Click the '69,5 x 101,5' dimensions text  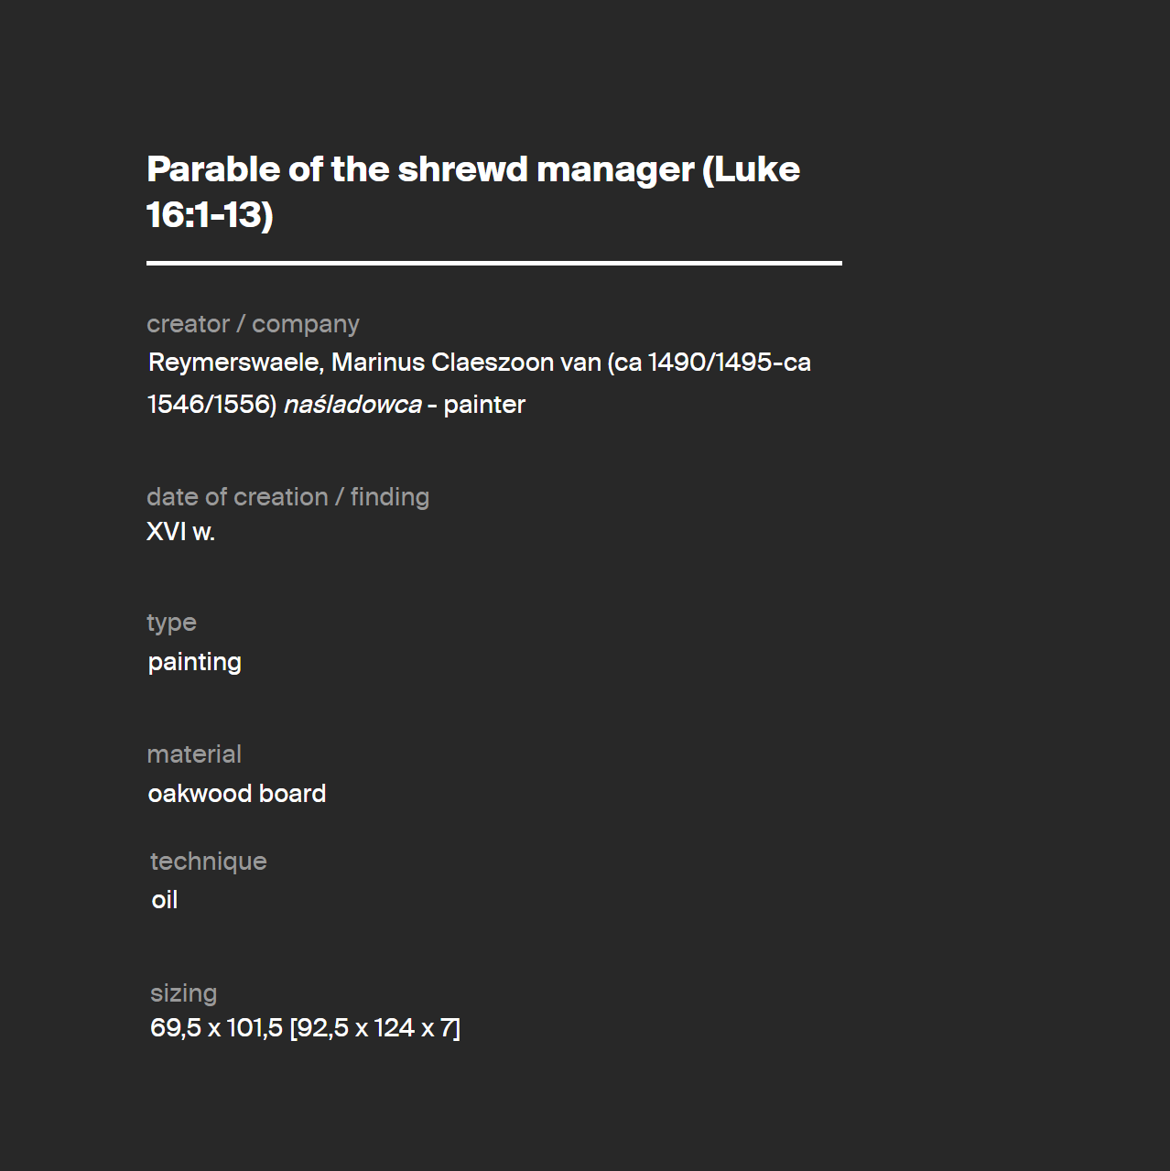point(216,1028)
